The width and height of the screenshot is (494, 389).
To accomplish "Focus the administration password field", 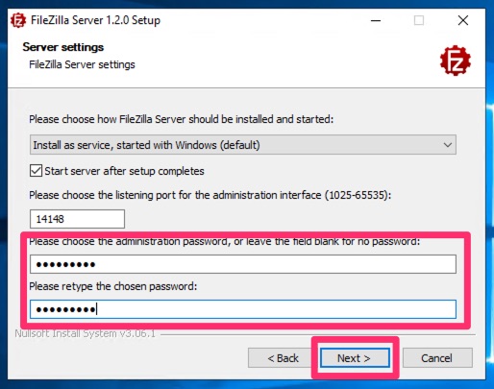I will coord(243,264).
